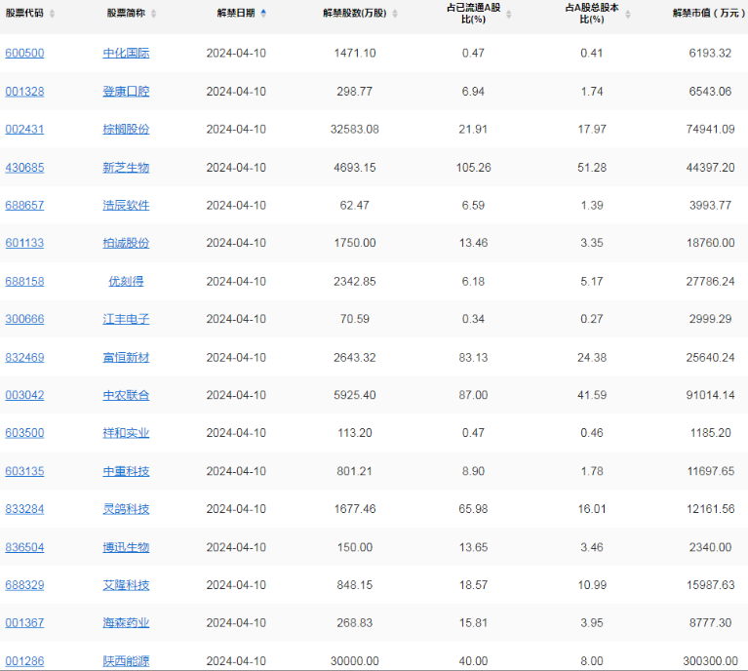Open 新芝生物 stock page
The height and width of the screenshot is (671, 748).
[x=126, y=168]
